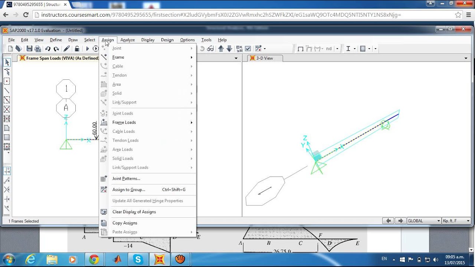Image resolution: width=475 pixels, height=267 pixels.
Task: Click the pencil Refresh Window icon
Action: click(67, 49)
